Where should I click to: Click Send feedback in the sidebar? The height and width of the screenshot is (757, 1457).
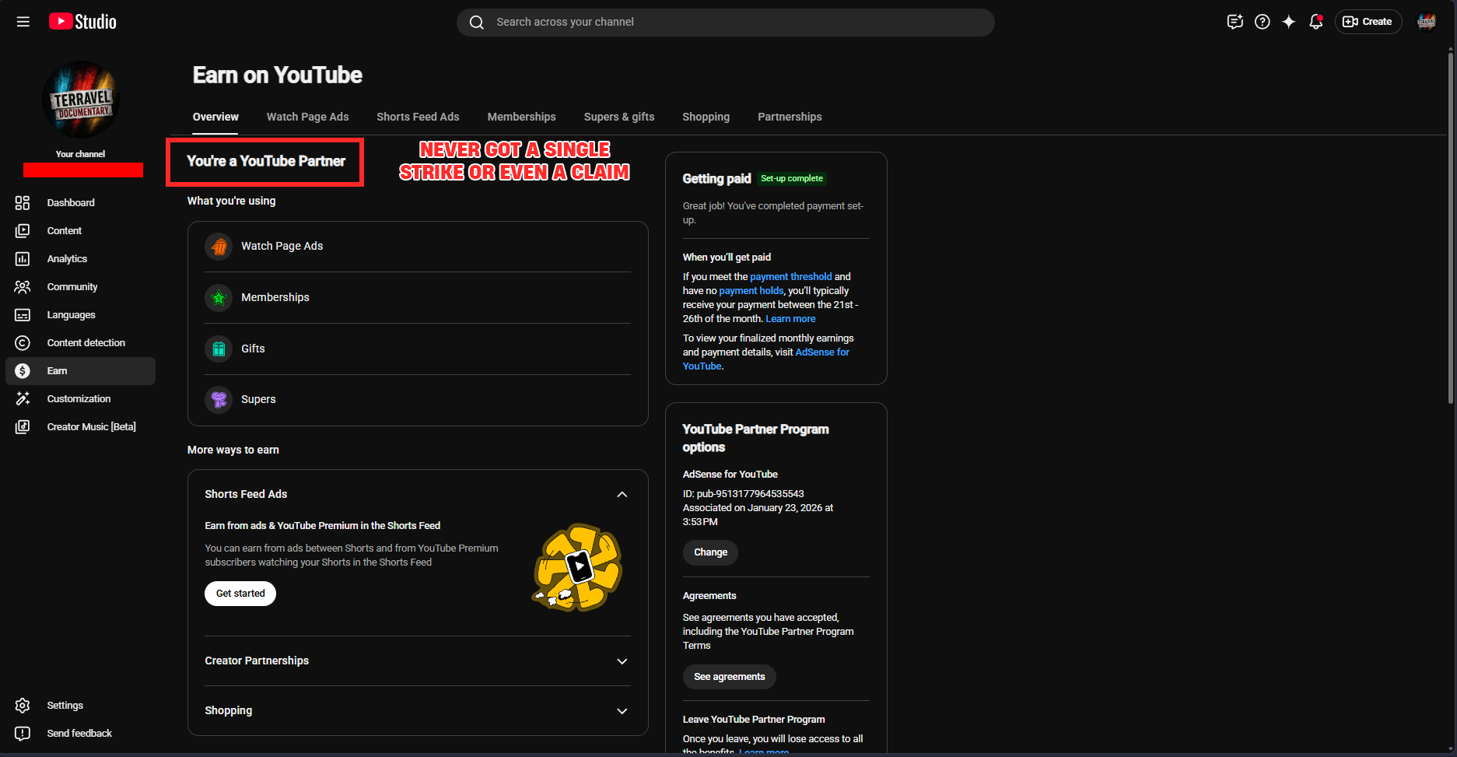[x=81, y=734]
